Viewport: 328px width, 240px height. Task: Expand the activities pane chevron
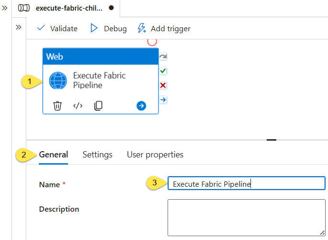pos(19,27)
